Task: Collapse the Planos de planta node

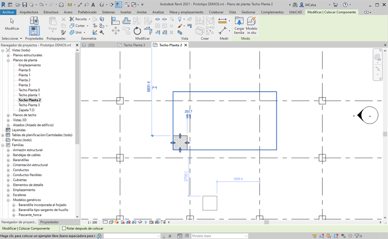Action: click(8, 60)
